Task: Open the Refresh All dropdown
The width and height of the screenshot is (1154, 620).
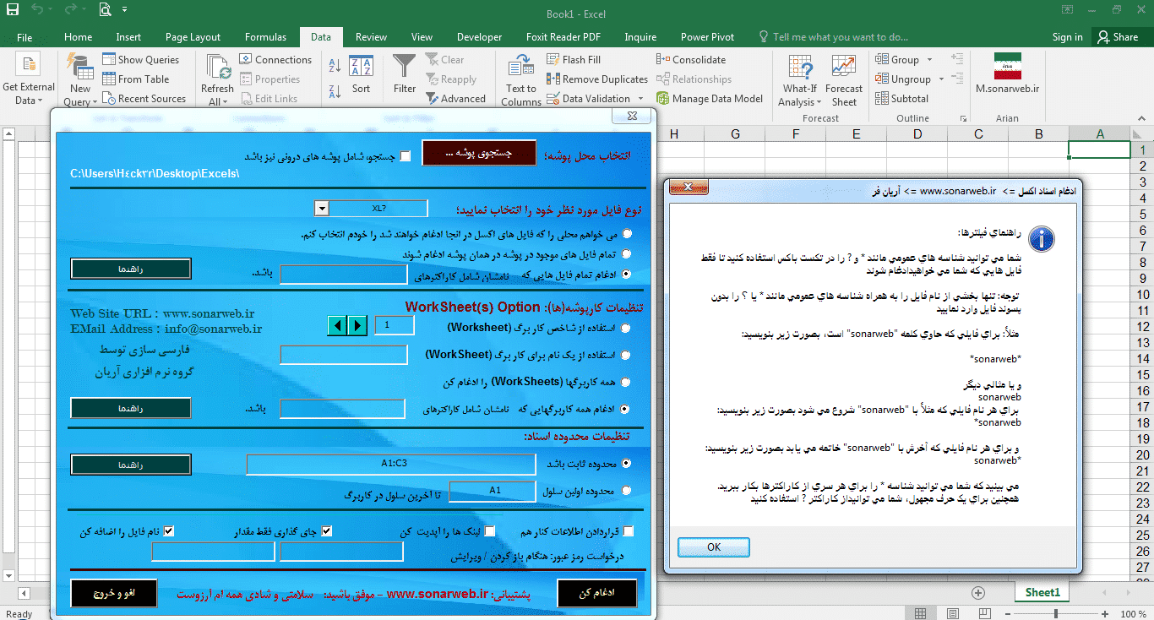Action: click(217, 101)
